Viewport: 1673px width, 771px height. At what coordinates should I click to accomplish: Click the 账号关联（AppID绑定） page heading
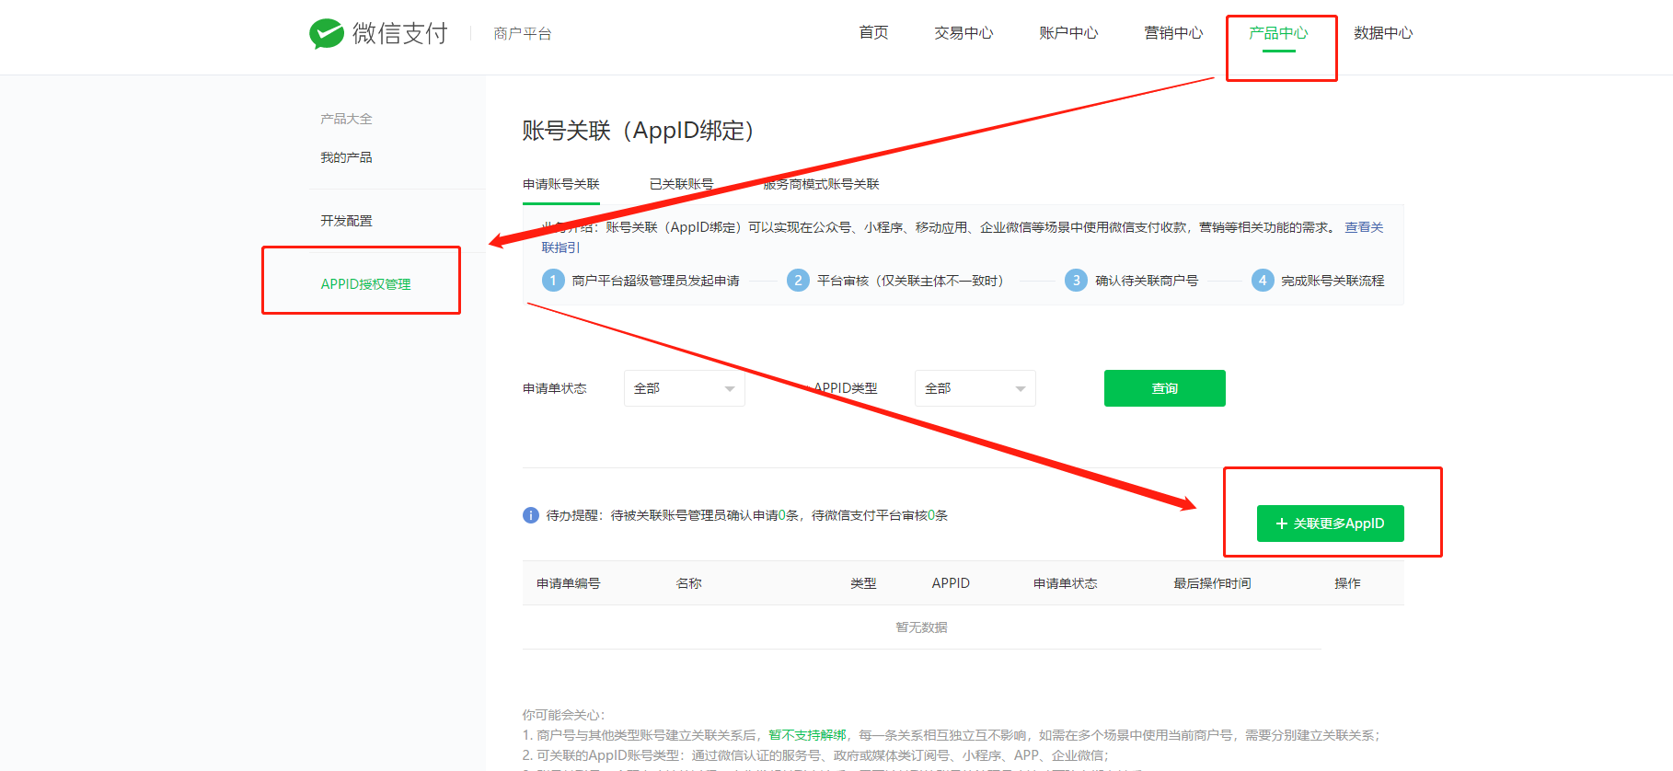(x=639, y=131)
